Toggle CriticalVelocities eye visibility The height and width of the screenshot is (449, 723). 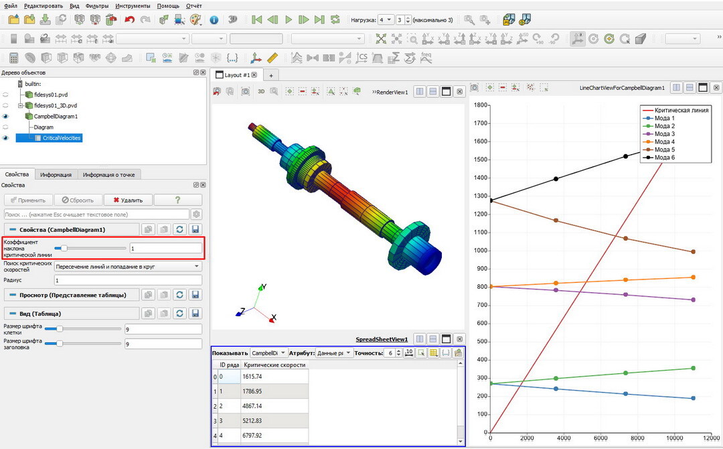(x=5, y=138)
